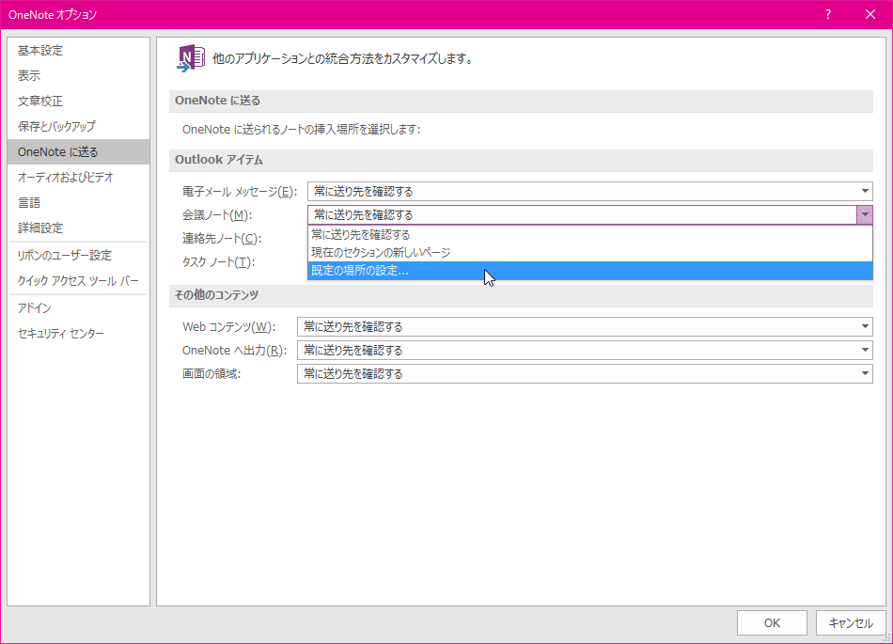
Task: Click the その他のコンテンツ section header
Action: coord(521,295)
